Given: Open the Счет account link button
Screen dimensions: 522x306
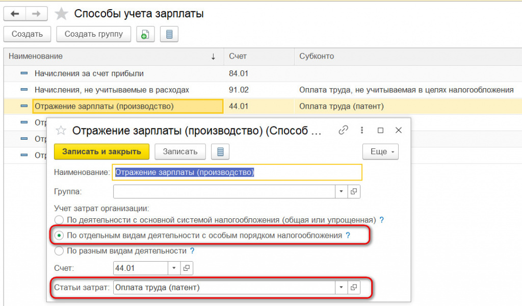Looking at the screenshot, I should 187,268.
